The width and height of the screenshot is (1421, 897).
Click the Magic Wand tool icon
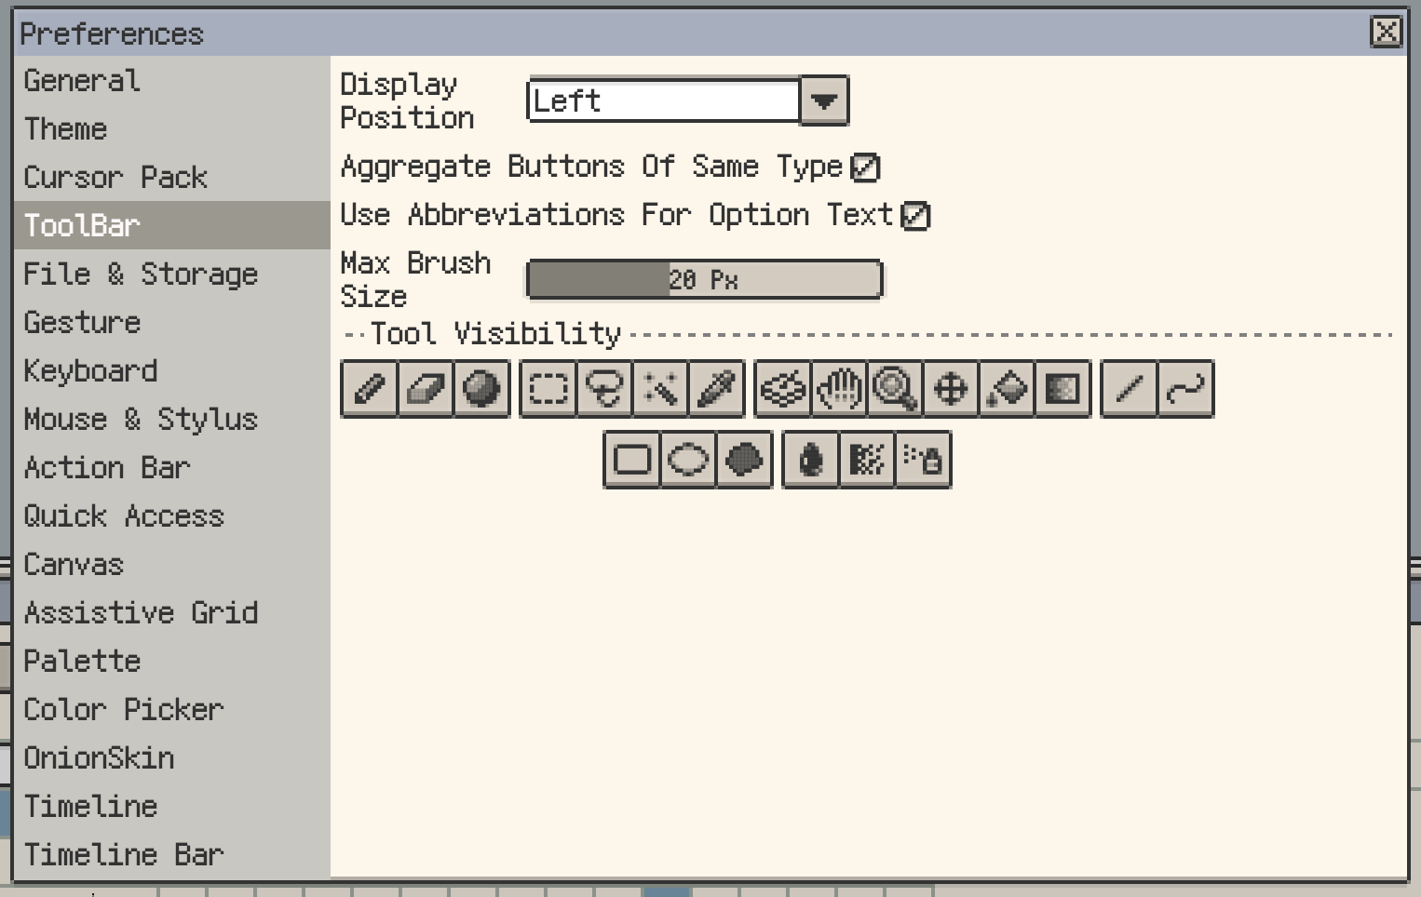pyautogui.click(x=660, y=389)
